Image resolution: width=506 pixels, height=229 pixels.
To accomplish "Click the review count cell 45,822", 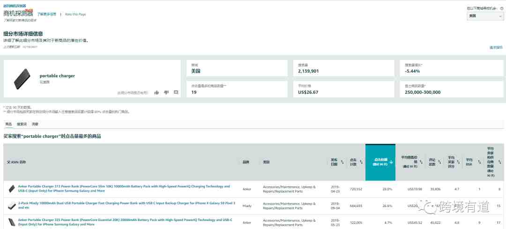I will click(435, 222).
